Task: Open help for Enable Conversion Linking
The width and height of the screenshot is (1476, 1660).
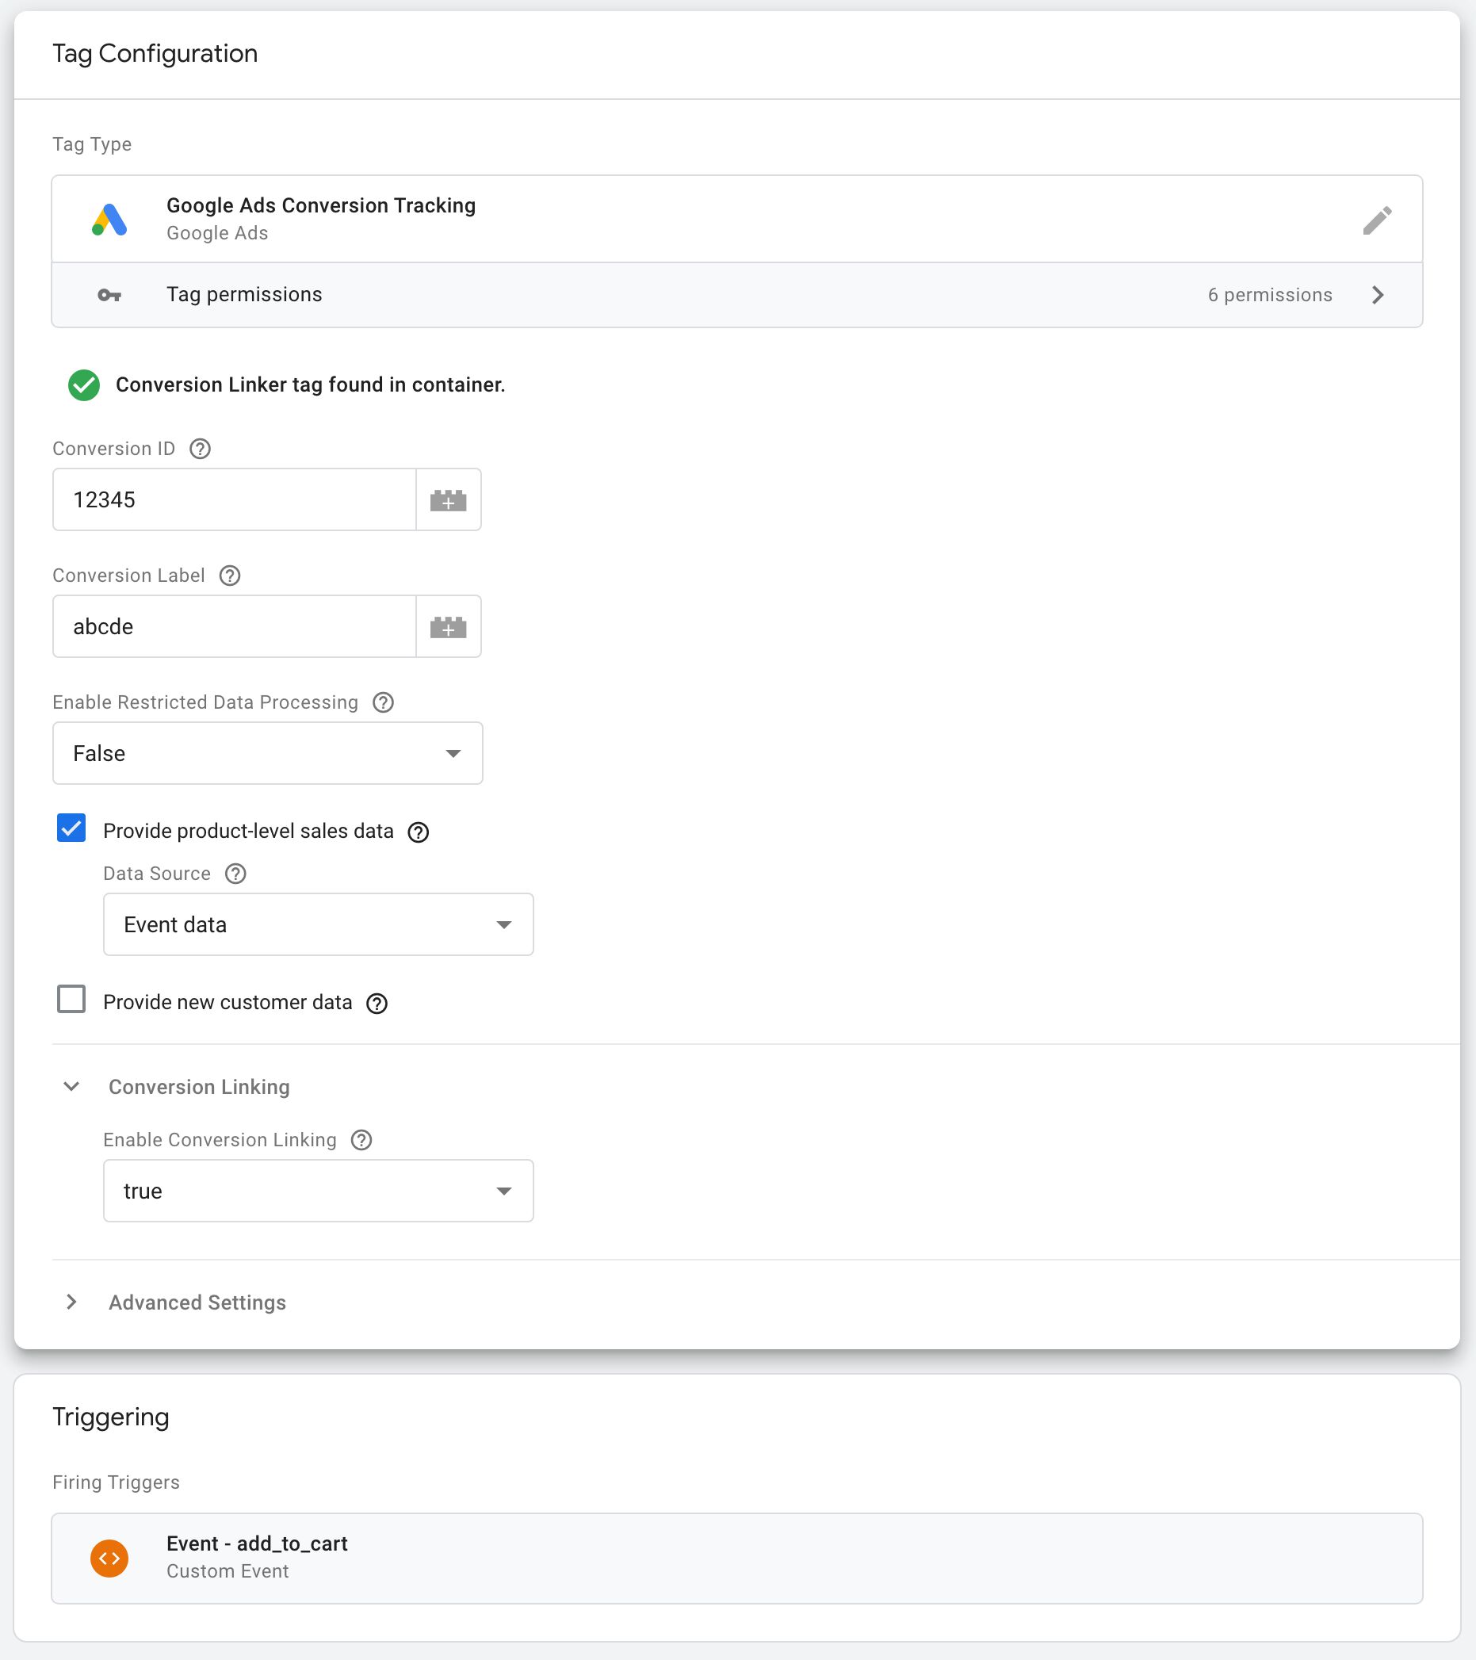Action: click(361, 1140)
